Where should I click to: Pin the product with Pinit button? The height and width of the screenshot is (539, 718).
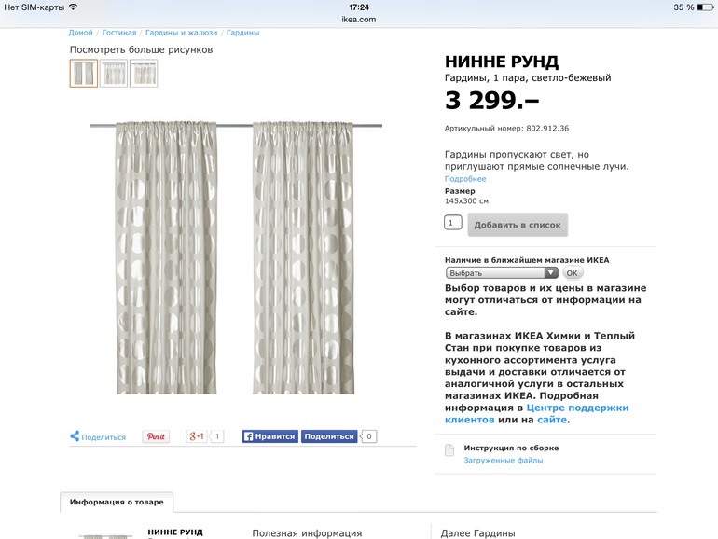[x=156, y=436]
